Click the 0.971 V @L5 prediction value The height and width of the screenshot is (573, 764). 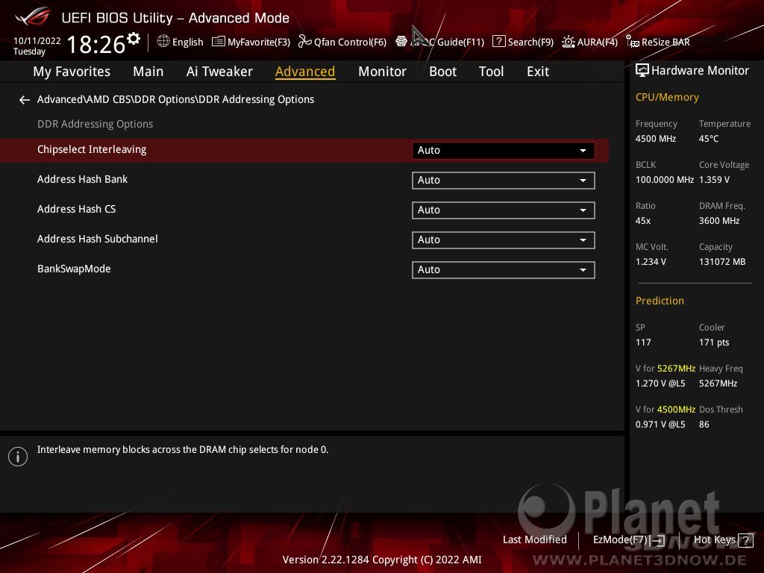(660, 425)
